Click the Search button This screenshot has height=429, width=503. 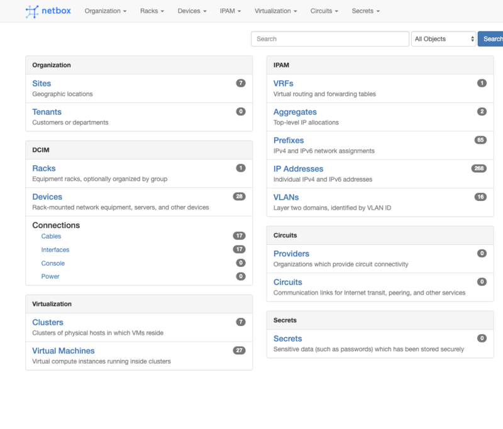click(x=491, y=38)
